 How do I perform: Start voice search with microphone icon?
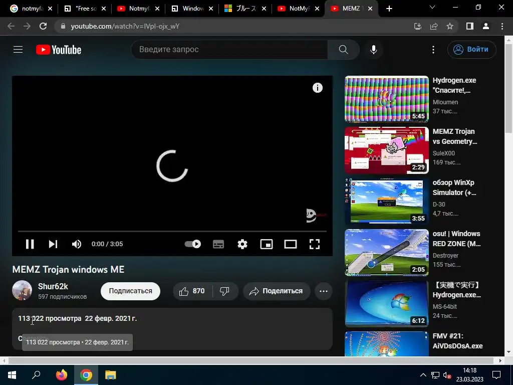(374, 50)
